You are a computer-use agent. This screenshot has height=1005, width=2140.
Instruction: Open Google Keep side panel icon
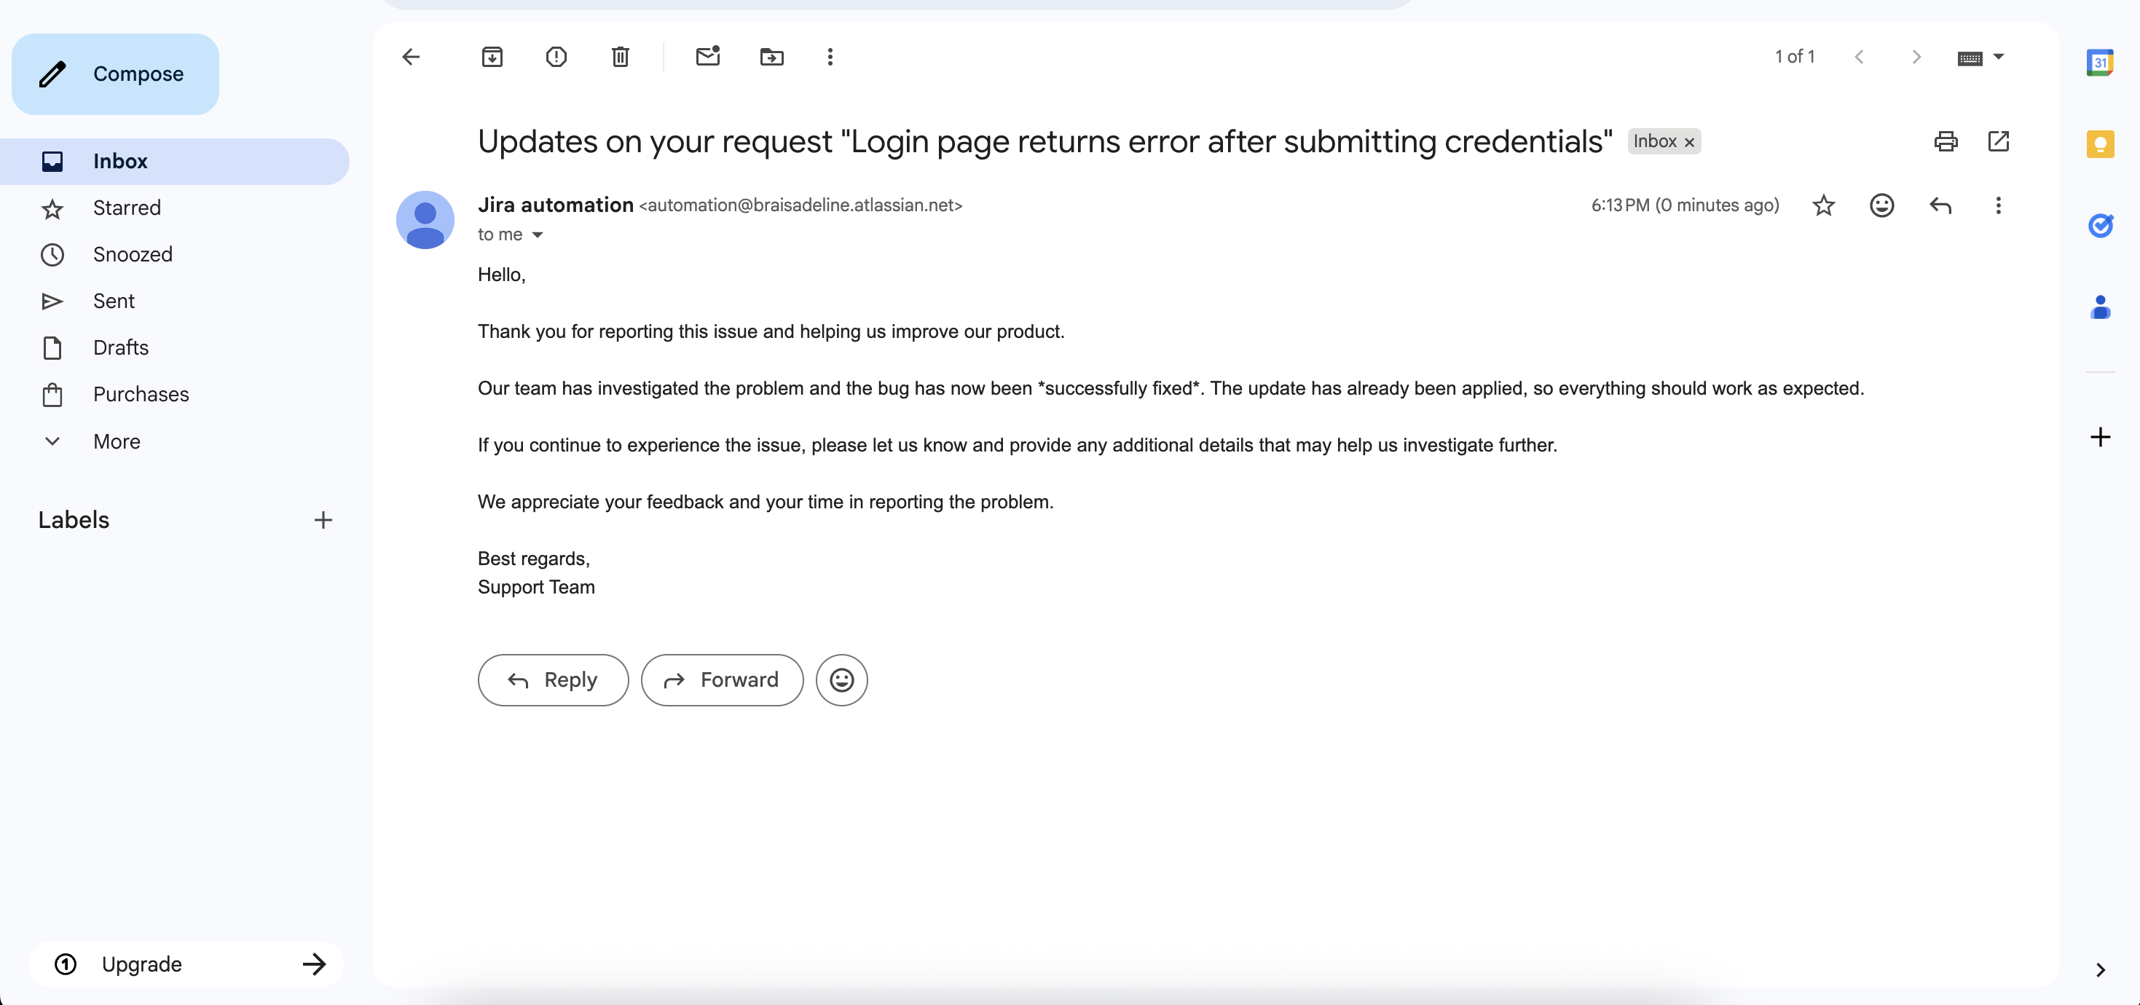[x=2099, y=144]
